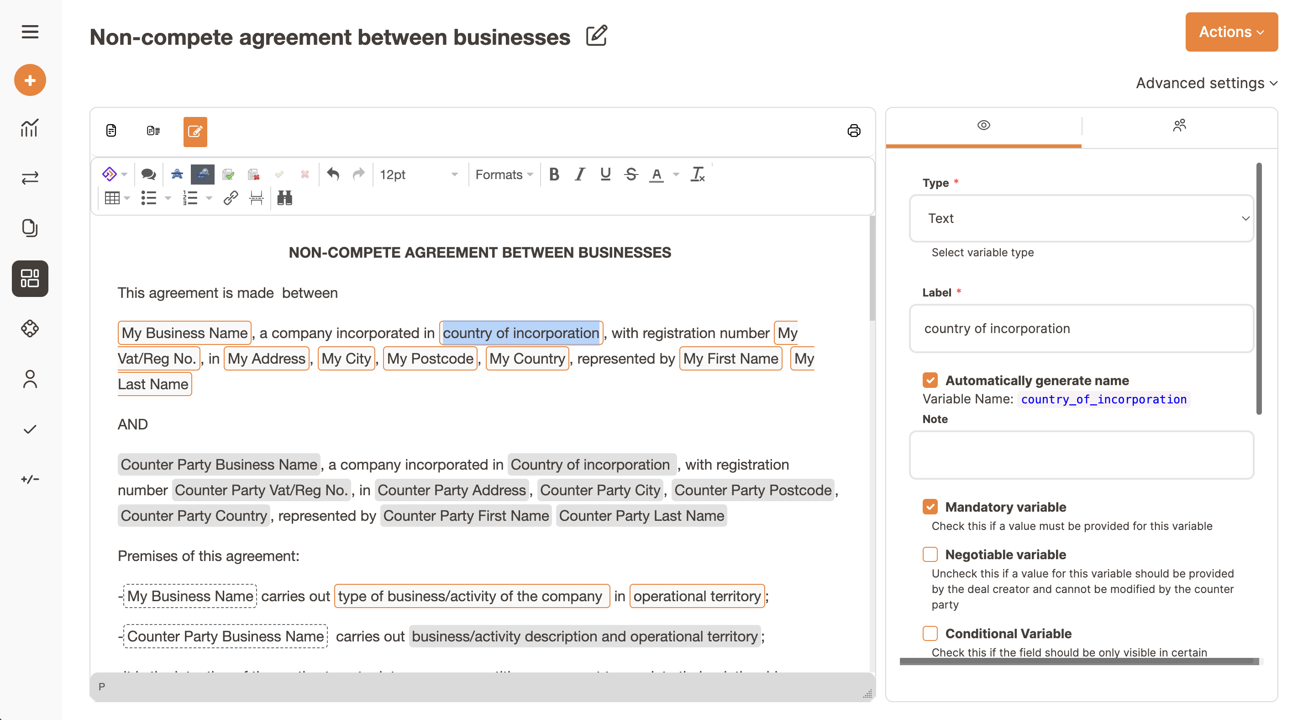Switch to the form-and-text view icon
This screenshot has height=720, width=1303.
click(x=153, y=131)
